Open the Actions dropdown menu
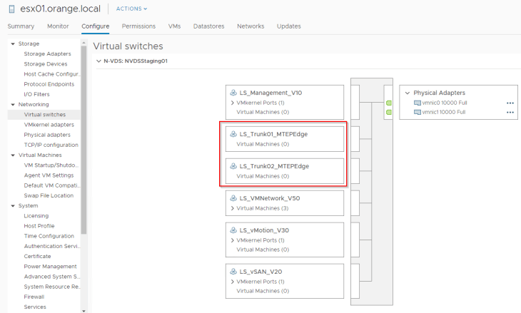The height and width of the screenshot is (313, 521). [x=131, y=9]
